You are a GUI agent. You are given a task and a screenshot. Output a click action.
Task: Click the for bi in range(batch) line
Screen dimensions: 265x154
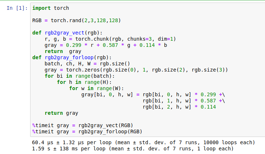tap(79, 76)
